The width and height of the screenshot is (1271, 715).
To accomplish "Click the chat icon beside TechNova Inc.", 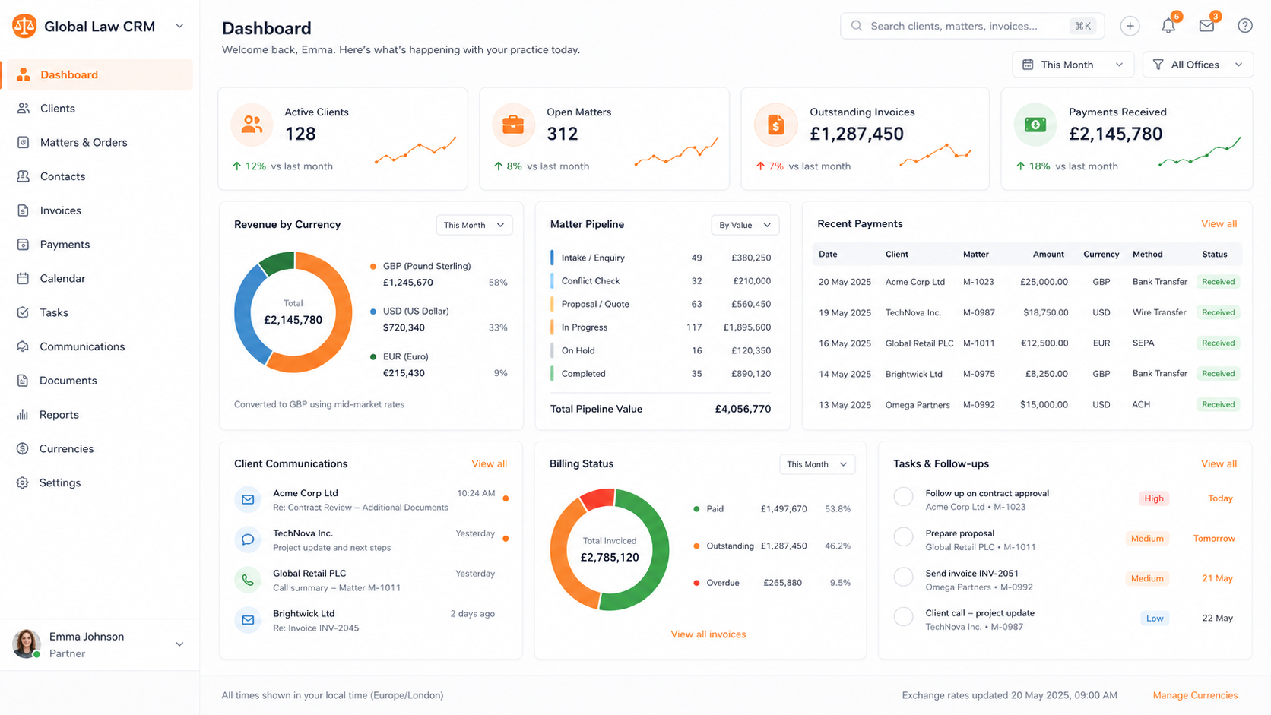I will [x=248, y=539].
